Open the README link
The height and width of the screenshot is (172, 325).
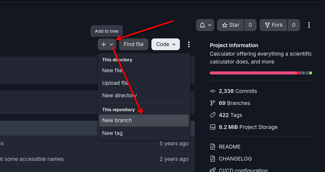pyautogui.click(x=229, y=147)
